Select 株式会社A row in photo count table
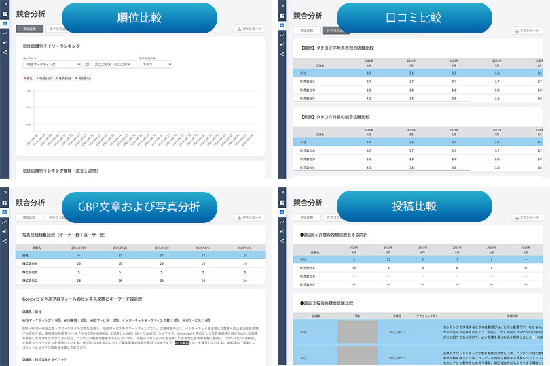The height and width of the screenshot is (366, 550). click(140, 264)
